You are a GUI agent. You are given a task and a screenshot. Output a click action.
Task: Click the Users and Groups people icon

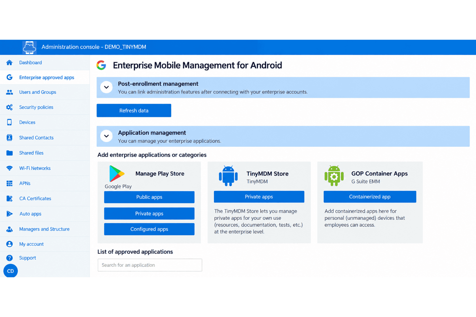[9, 92]
